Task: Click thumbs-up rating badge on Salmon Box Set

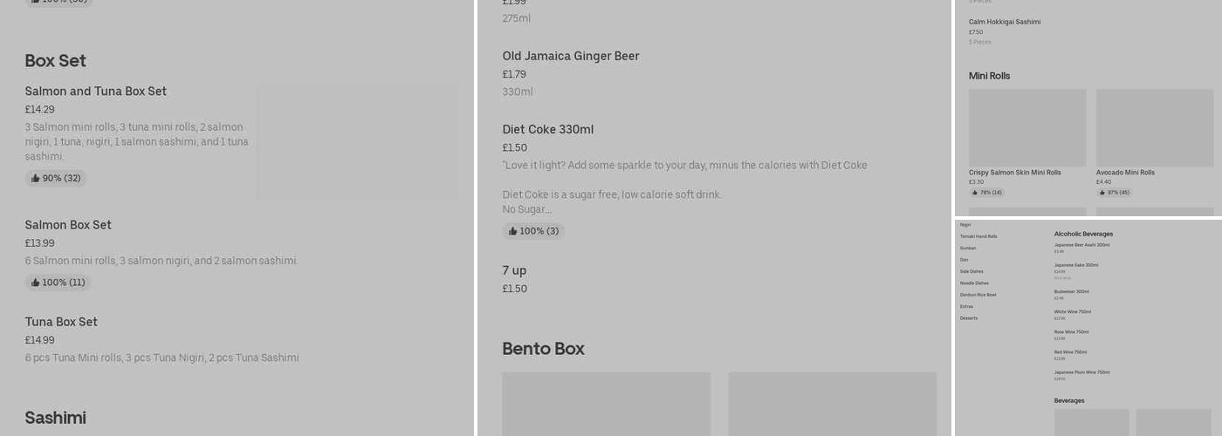Action: pos(58,283)
